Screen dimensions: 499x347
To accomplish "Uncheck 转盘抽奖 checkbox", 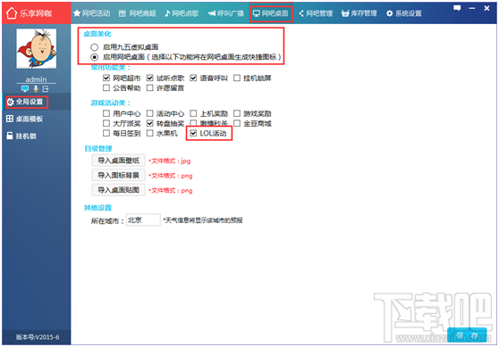I will (150, 123).
